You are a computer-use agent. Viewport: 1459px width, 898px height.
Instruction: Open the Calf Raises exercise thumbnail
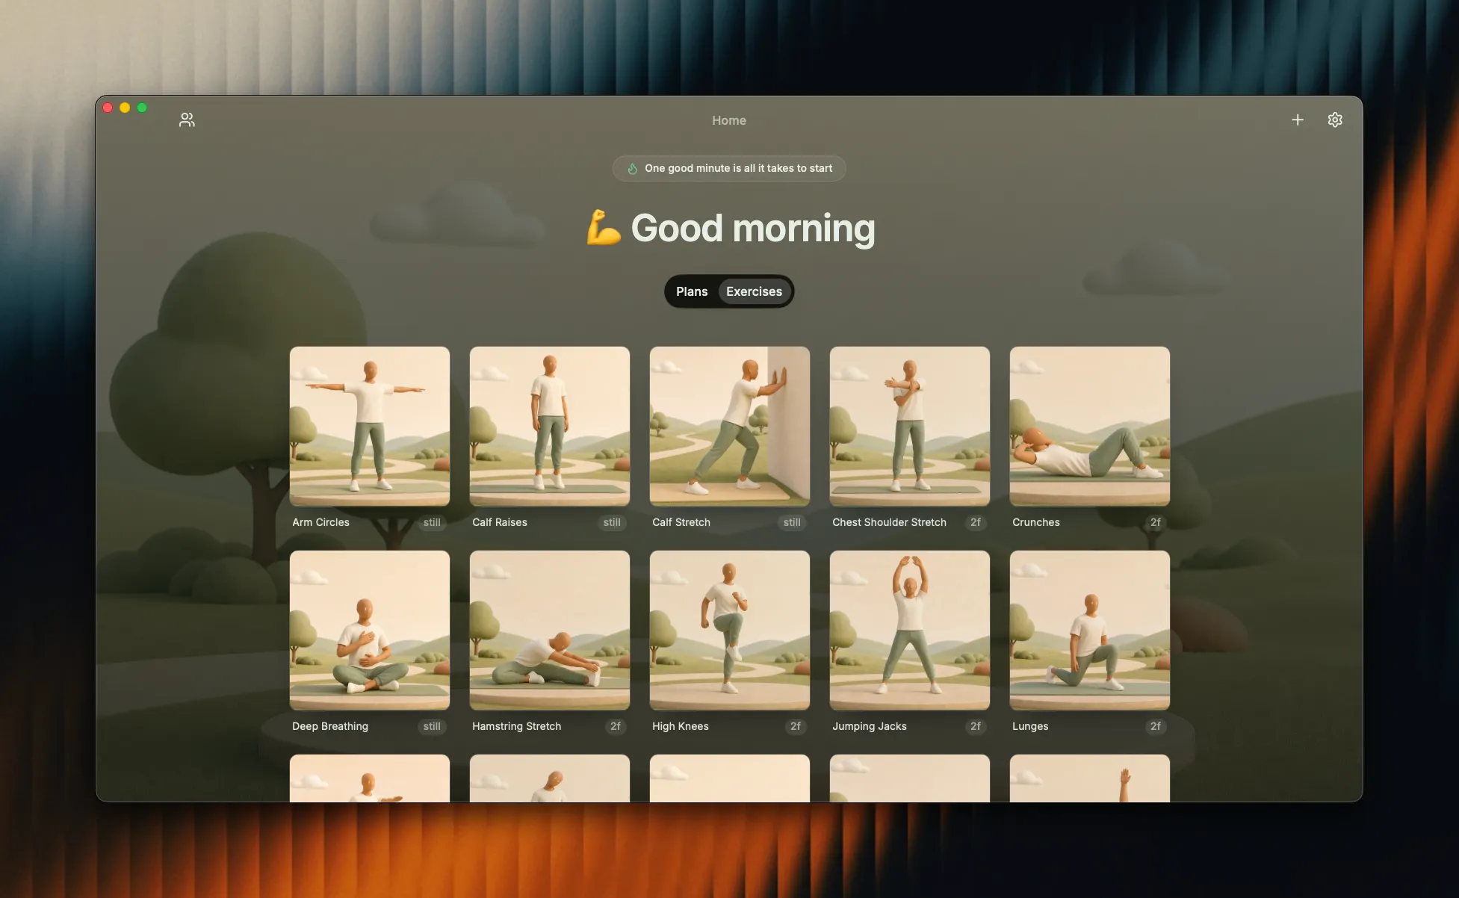pos(550,426)
